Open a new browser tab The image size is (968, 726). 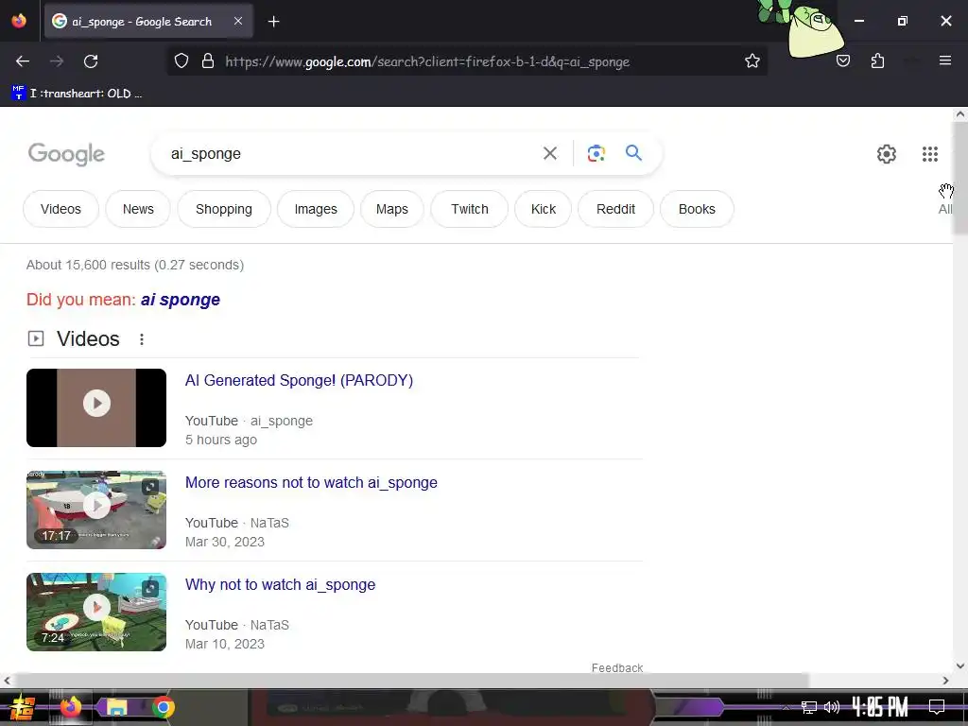click(273, 22)
